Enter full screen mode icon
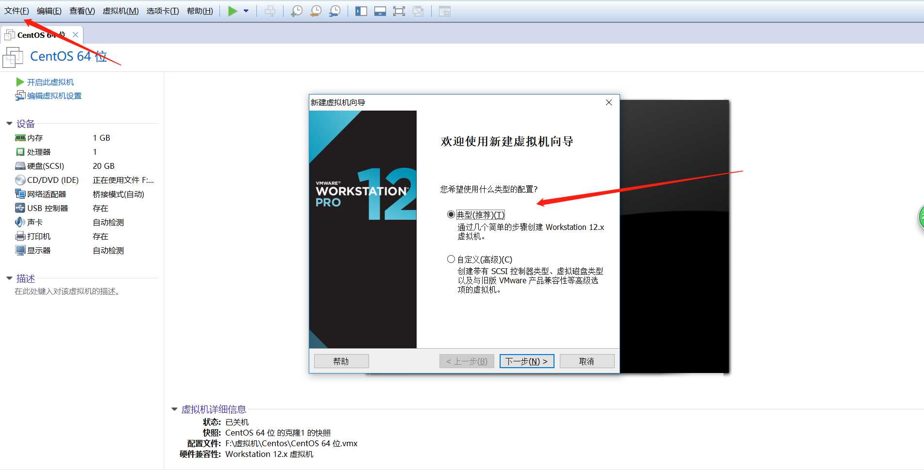Screen dimensions: 924x470 [x=399, y=11]
